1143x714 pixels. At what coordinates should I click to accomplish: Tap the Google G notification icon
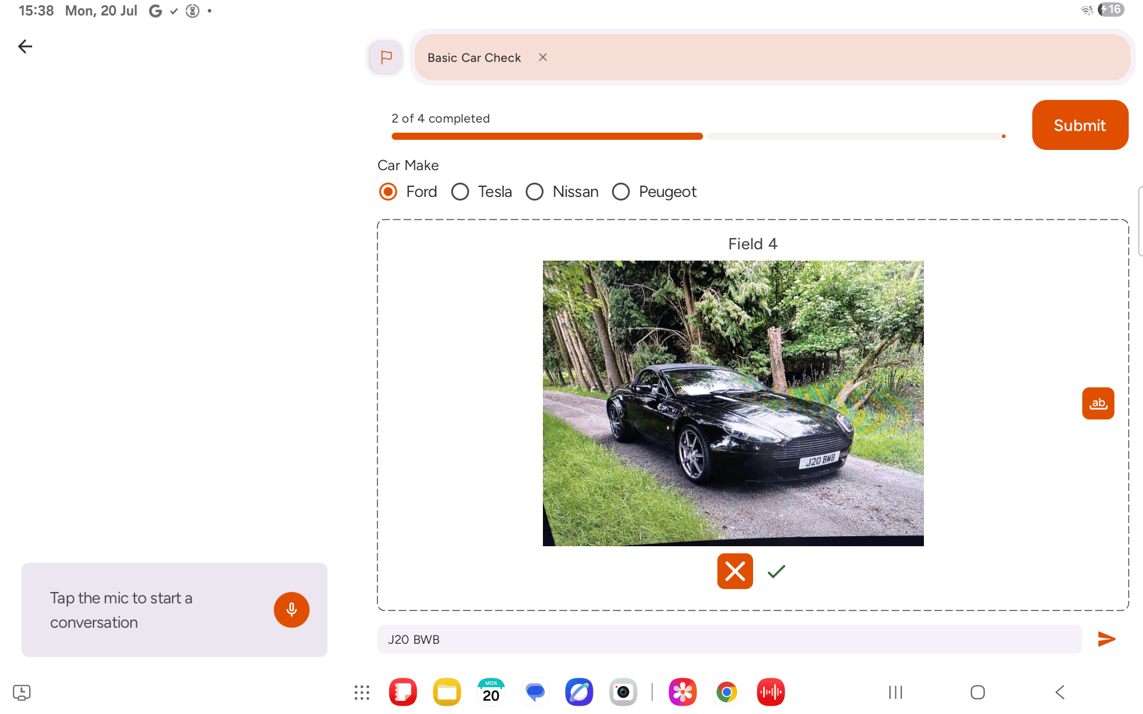tap(155, 11)
